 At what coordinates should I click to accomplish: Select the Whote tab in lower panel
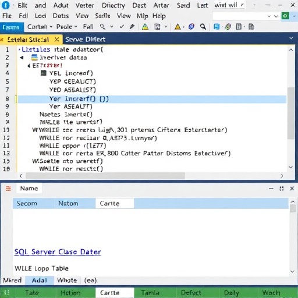click(x=67, y=281)
